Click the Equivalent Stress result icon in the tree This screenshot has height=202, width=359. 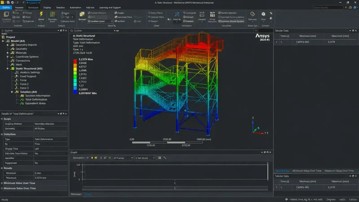(x=22, y=103)
